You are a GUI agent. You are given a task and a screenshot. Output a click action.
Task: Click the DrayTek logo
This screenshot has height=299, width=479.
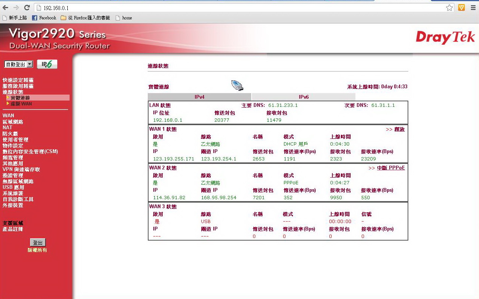click(445, 37)
